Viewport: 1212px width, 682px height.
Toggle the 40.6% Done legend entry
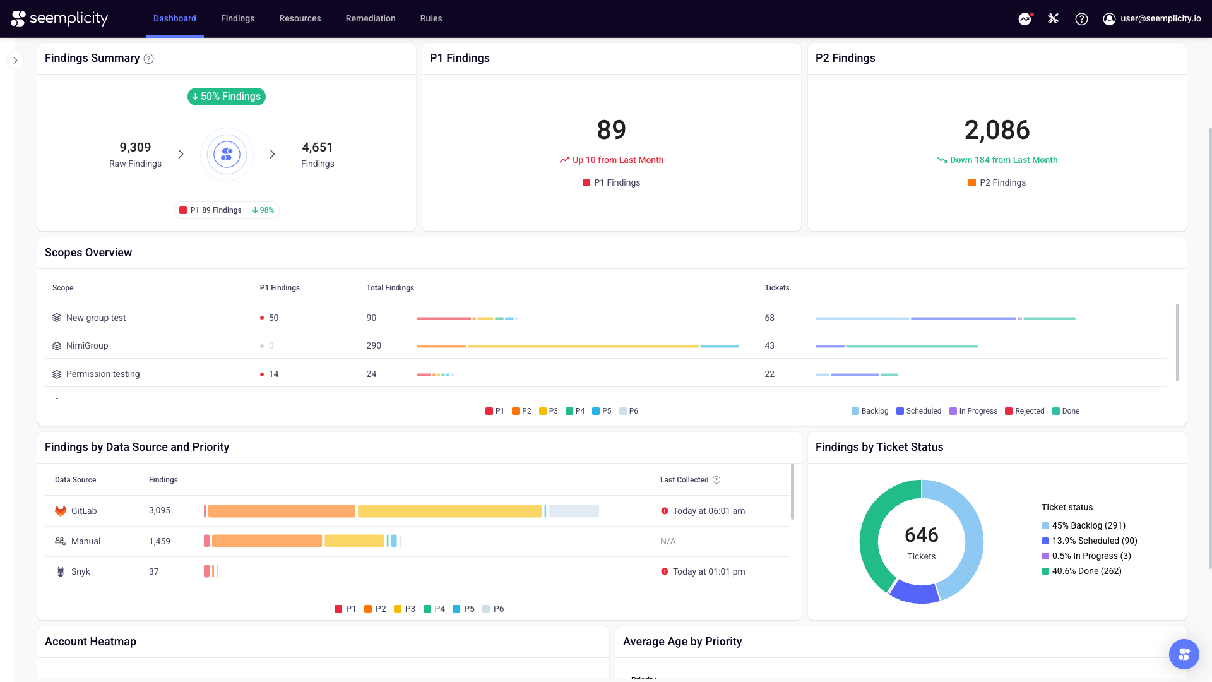pyautogui.click(x=1081, y=571)
